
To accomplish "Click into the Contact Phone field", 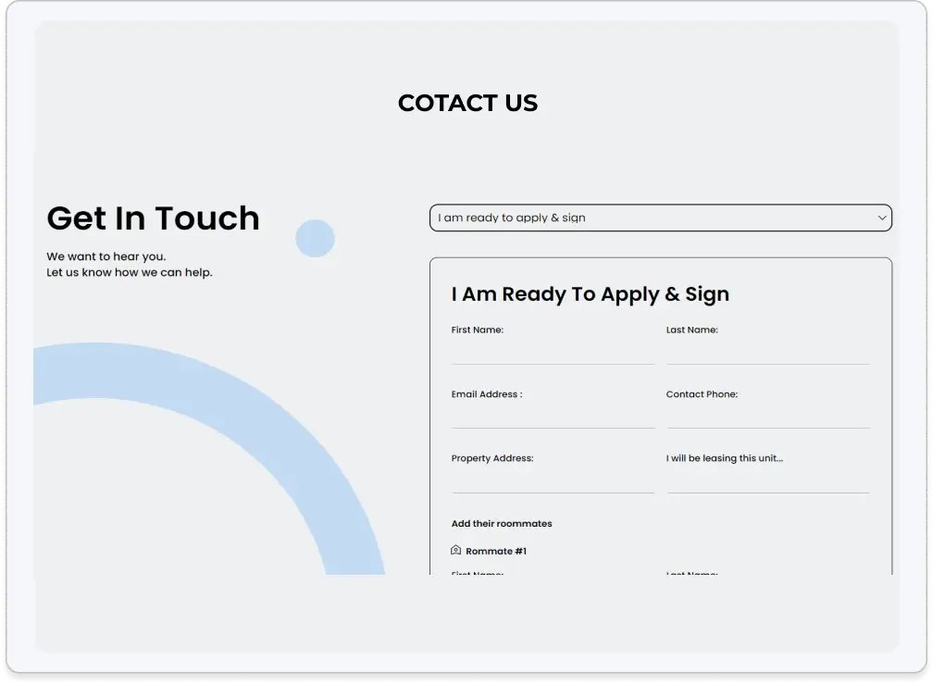I will click(x=767, y=417).
